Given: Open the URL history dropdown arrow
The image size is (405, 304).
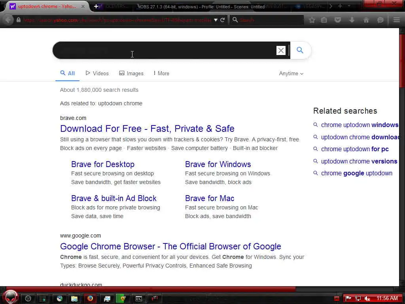Looking at the screenshot, I should tap(216, 20).
